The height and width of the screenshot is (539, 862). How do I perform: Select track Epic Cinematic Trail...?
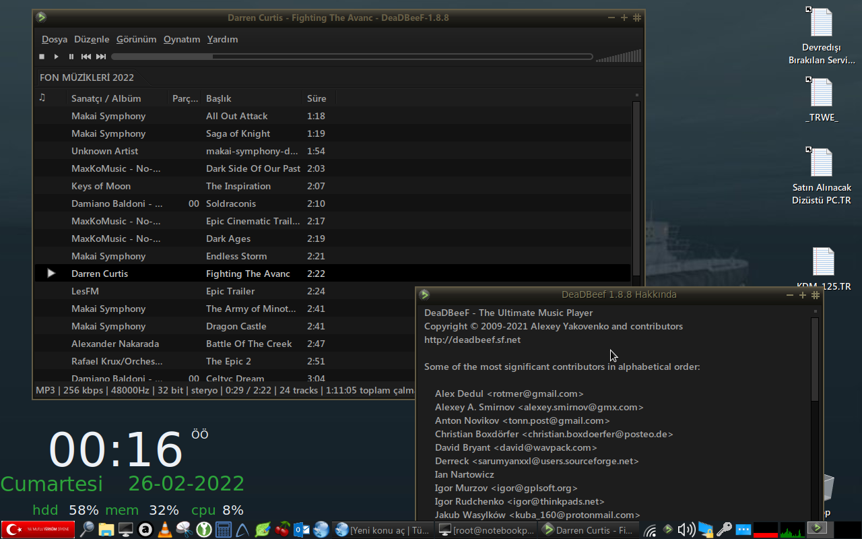(333, 221)
